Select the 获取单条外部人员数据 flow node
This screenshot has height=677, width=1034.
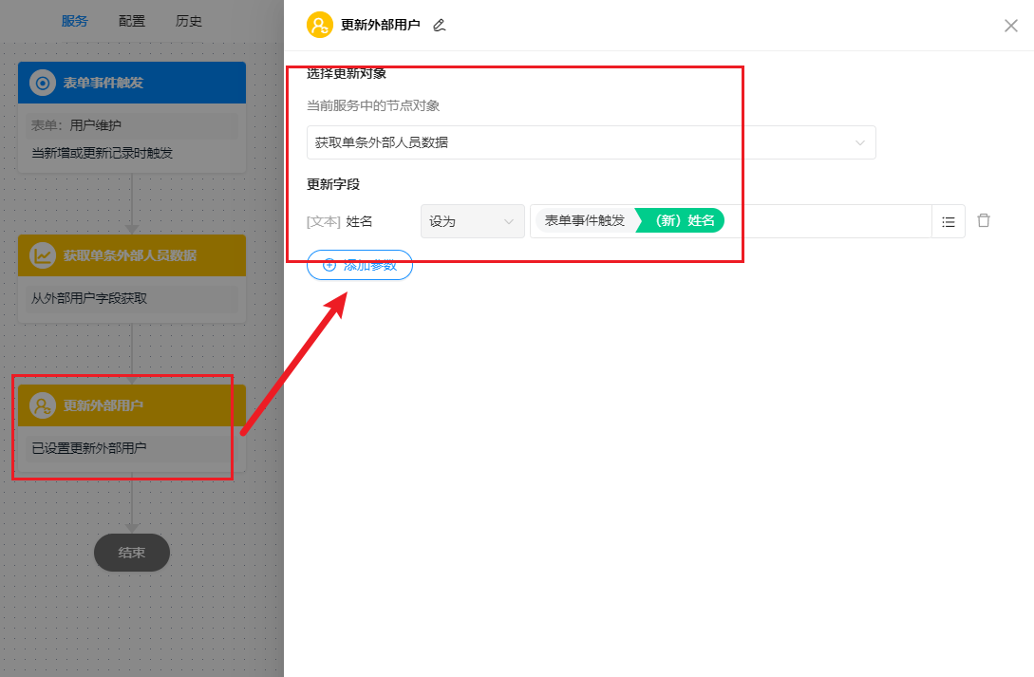pos(131,275)
